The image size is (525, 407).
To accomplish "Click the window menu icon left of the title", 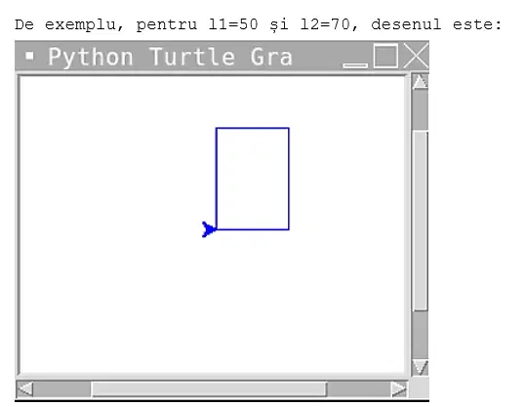I will [30, 56].
